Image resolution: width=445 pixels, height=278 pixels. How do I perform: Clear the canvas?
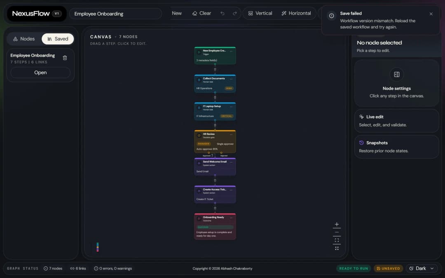click(x=201, y=13)
